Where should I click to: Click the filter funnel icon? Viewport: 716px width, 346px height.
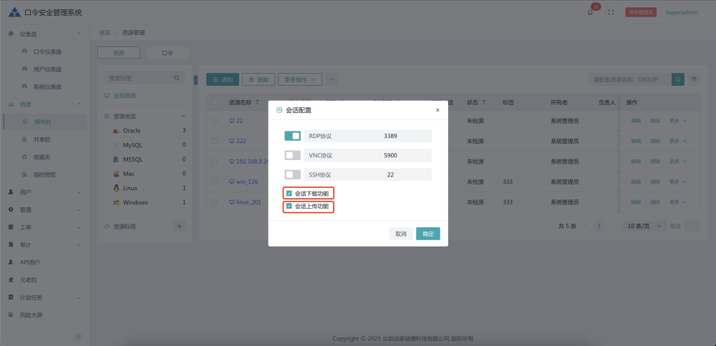(x=694, y=79)
